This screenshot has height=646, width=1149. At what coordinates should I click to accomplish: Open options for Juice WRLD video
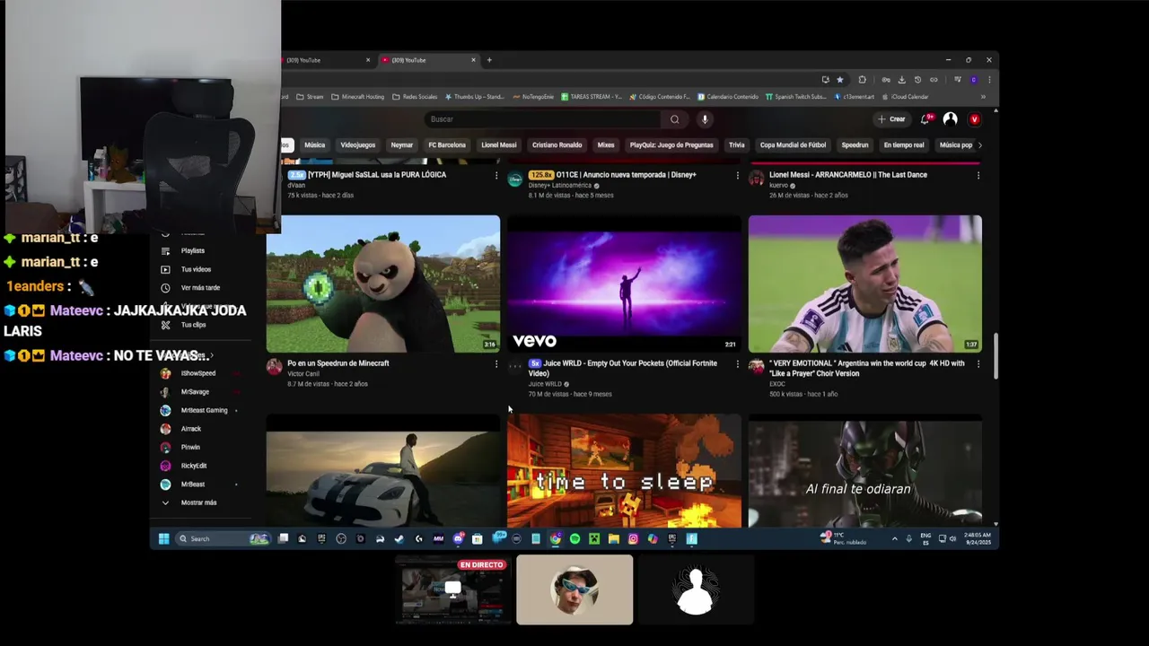[x=738, y=364]
